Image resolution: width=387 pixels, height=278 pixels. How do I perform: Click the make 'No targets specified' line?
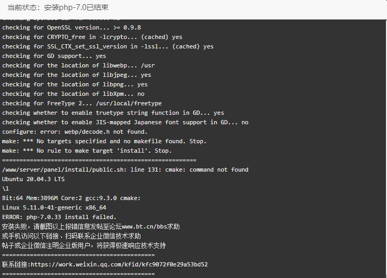(x=104, y=141)
